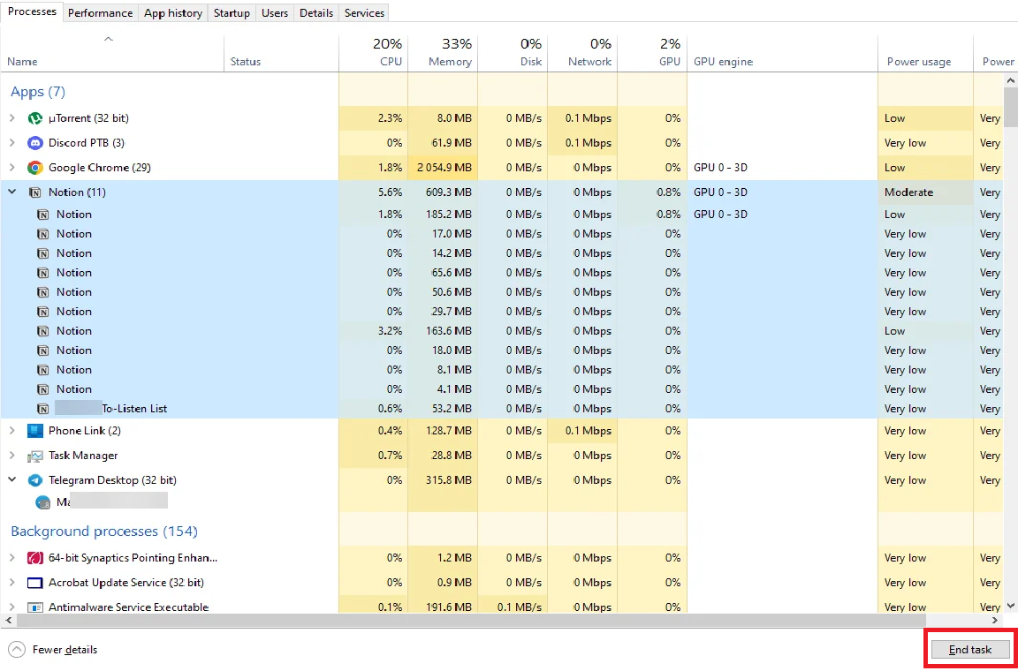Click the Task Manager process icon
The image size is (1018, 671).
point(35,456)
